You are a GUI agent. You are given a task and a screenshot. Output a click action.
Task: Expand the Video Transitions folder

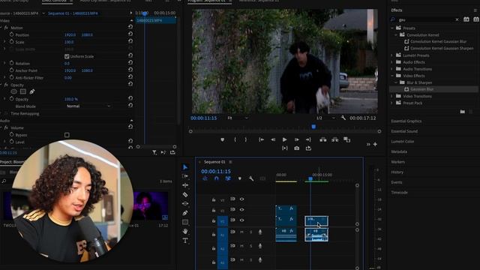pyautogui.click(x=391, y=96)
